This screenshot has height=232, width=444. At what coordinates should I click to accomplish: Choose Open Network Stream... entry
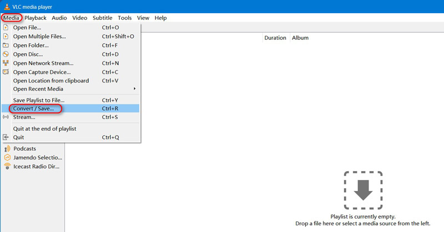[70, 63]
